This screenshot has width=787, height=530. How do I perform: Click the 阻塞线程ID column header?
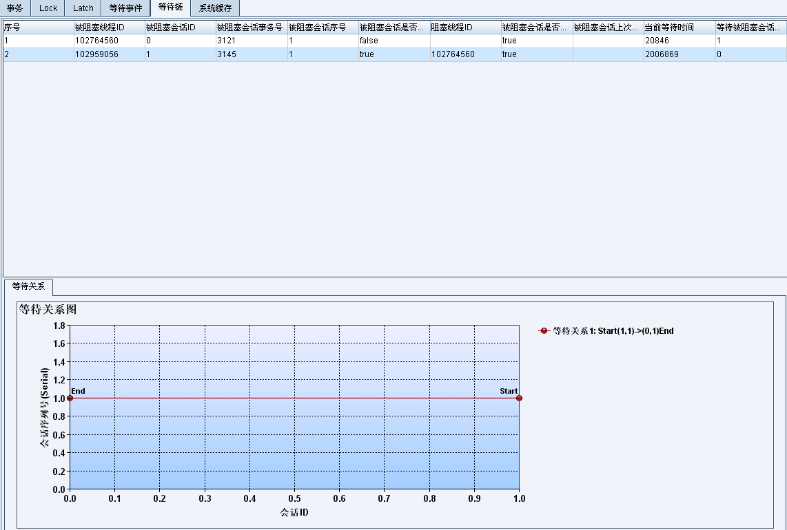click(464, 28)
